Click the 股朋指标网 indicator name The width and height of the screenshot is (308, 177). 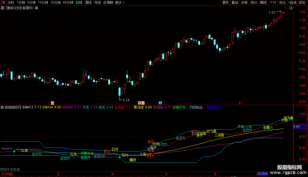coord(13,107)
